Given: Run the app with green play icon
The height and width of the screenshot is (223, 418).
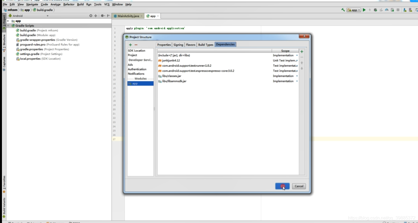Looking at the screenshot, I should point(364,10).
